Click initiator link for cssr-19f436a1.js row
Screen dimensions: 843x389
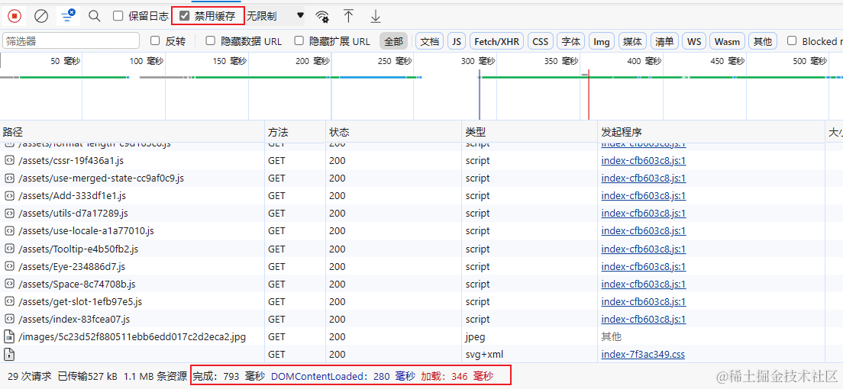coord(643,160)
